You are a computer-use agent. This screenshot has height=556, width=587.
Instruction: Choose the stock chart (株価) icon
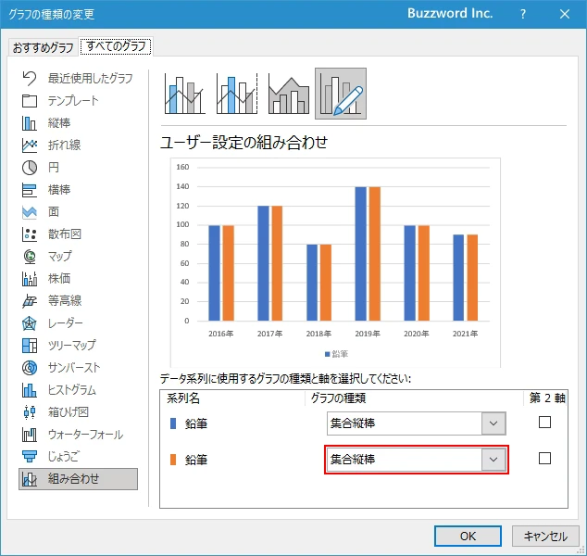click(30, 279)
